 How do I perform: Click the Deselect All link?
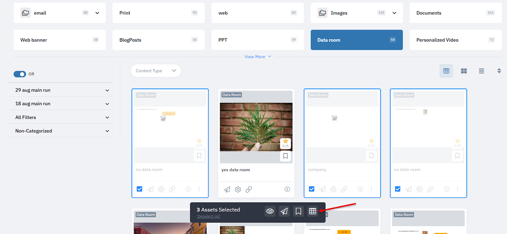click(209, 217)
